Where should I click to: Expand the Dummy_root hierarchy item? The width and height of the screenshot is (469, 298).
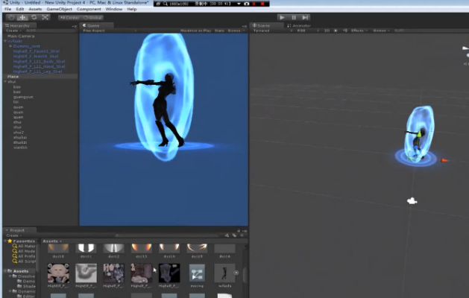coord(10,46)
